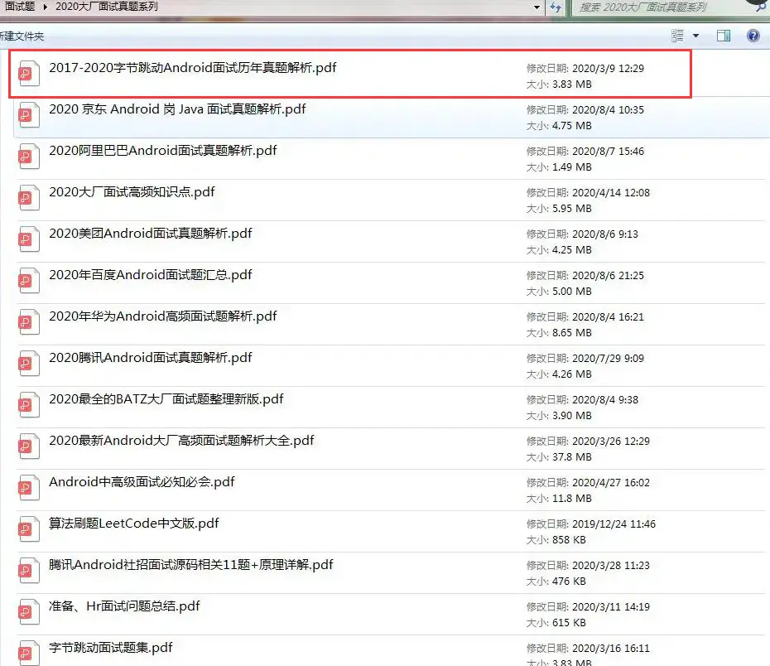Click size value 8.65 MB
Image resolution: width=770 pixels, height=666 pixels.
tap(571, 332)
